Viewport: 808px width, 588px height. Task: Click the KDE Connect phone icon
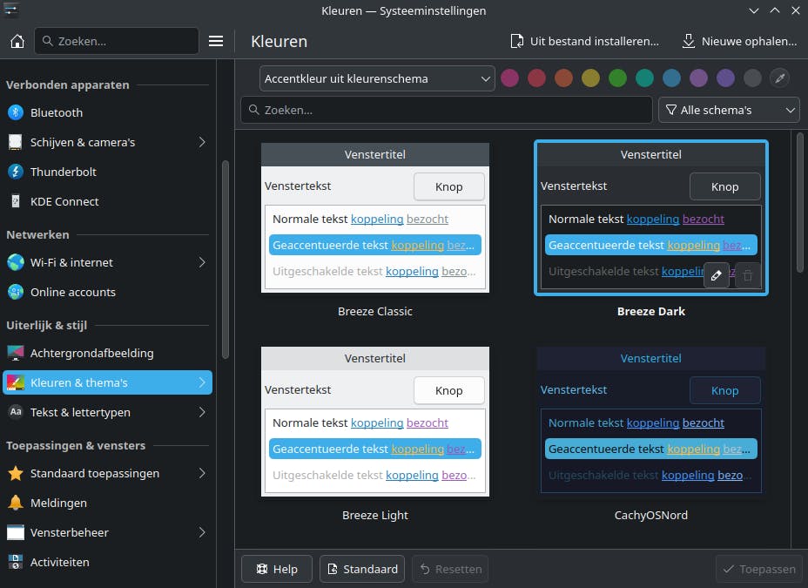(16, 201)
